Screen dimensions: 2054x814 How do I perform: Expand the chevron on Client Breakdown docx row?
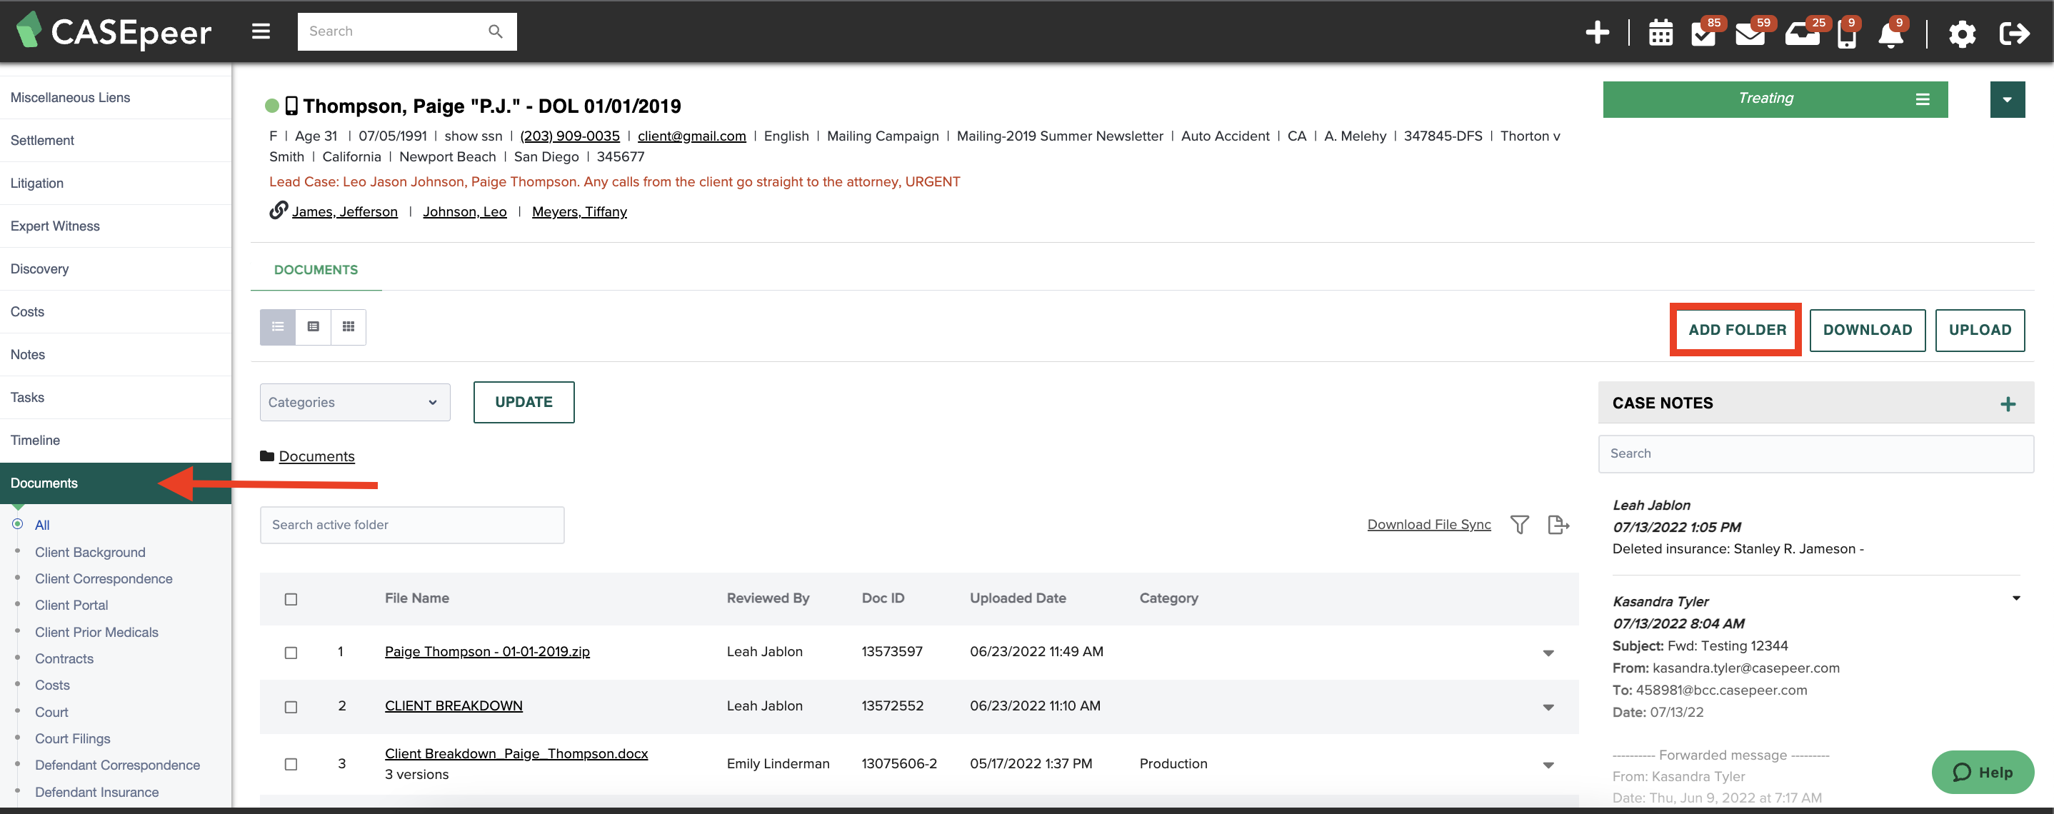(1550, 762)
